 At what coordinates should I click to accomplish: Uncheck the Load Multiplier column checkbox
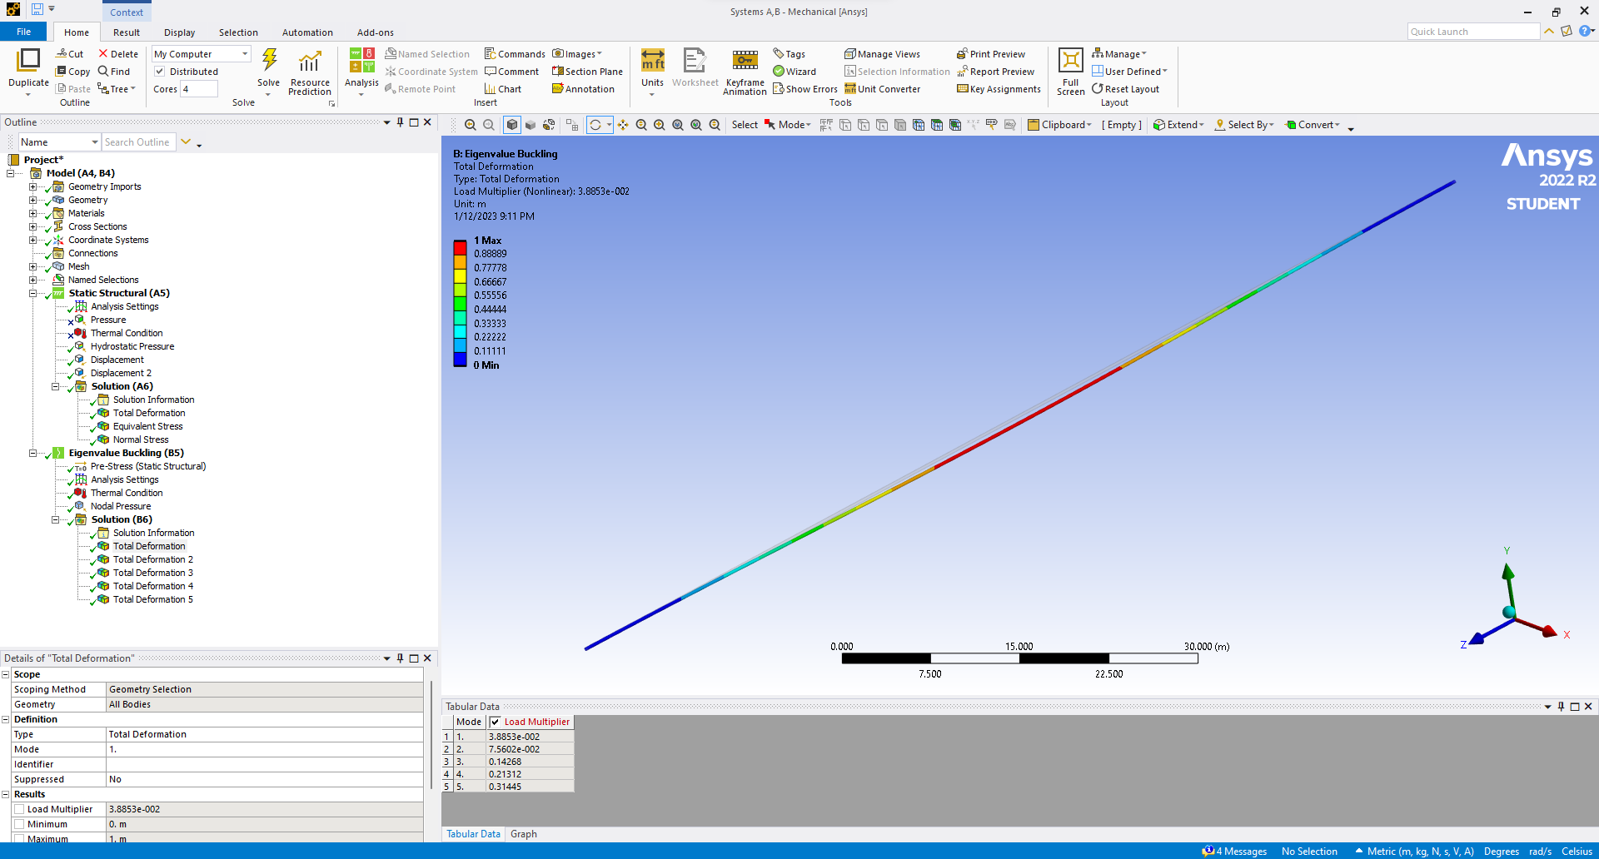496,722
